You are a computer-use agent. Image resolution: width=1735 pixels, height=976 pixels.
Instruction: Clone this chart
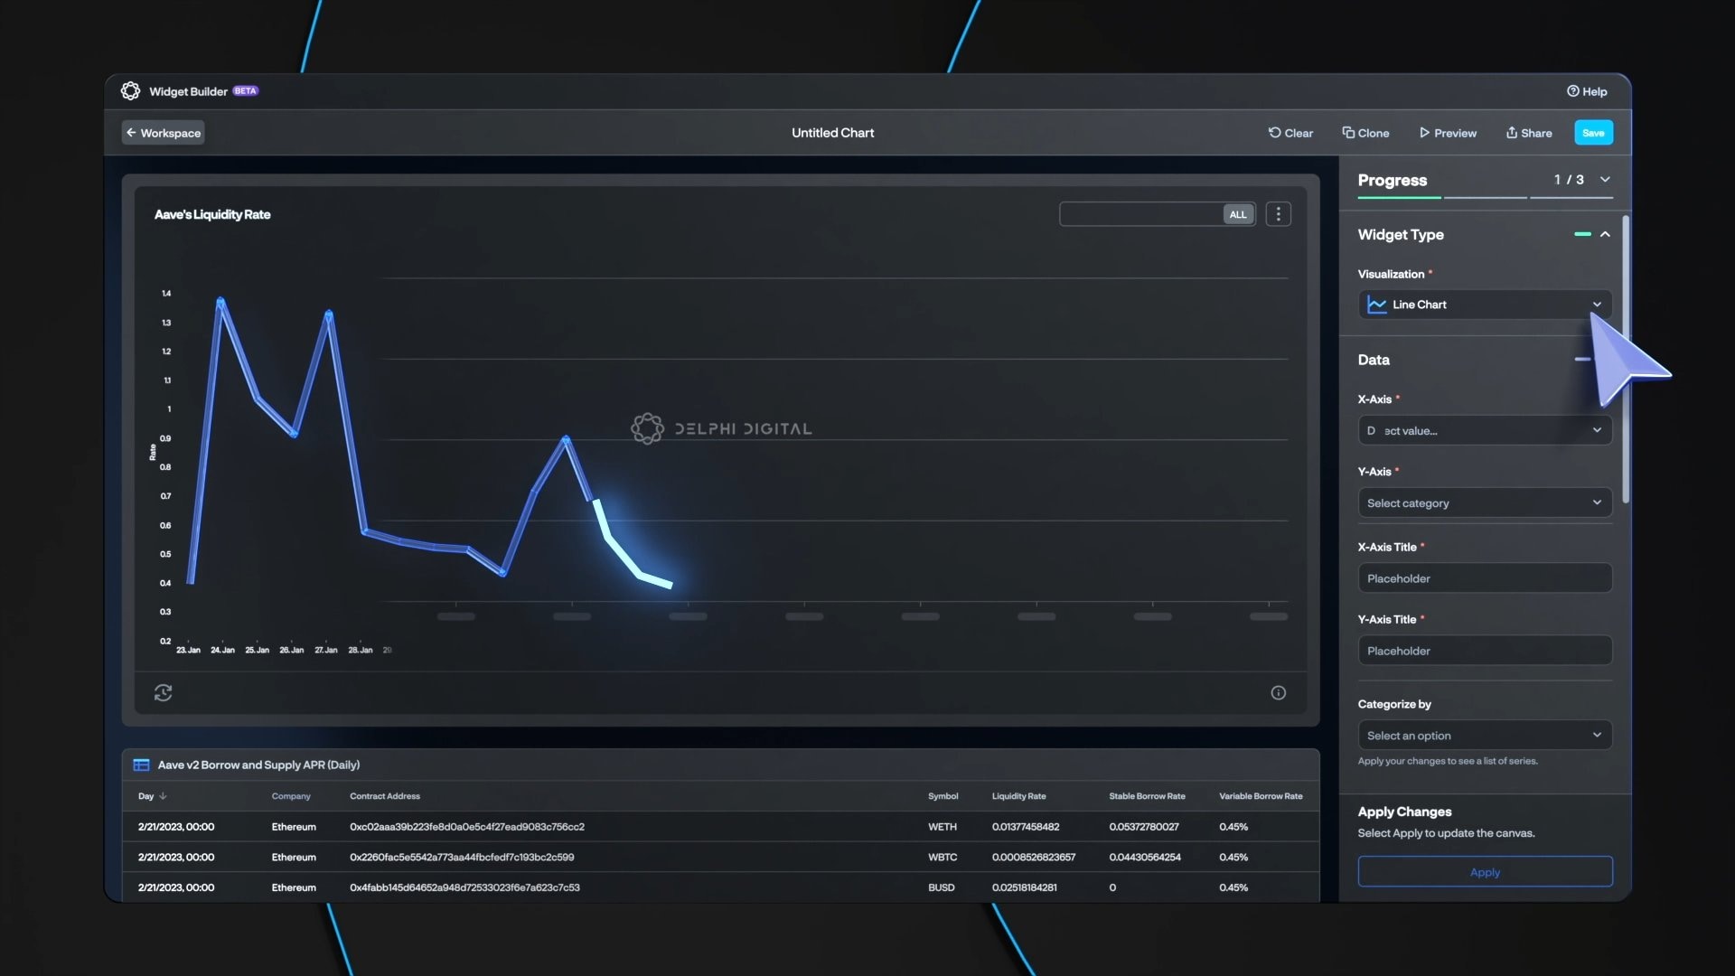1365,133
